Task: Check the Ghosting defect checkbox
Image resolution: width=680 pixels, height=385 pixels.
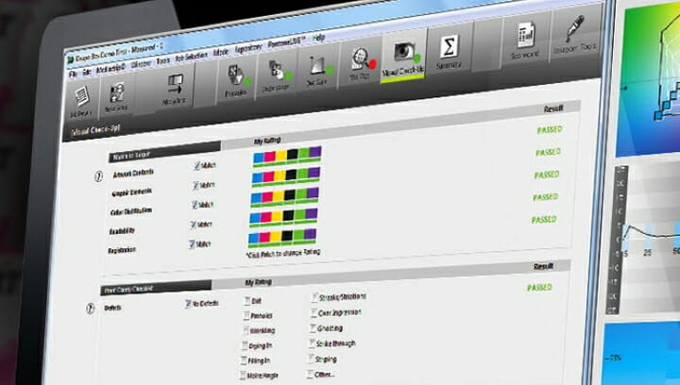Action: click(313, 328)
